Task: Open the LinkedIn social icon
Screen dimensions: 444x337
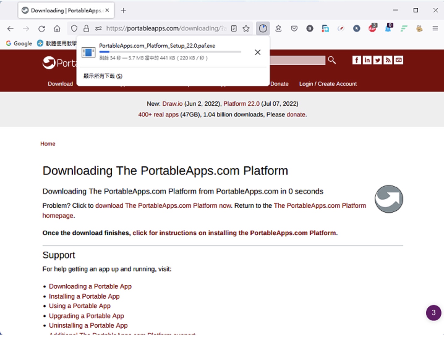Action: pyautogui.click(x=367, y=60)
